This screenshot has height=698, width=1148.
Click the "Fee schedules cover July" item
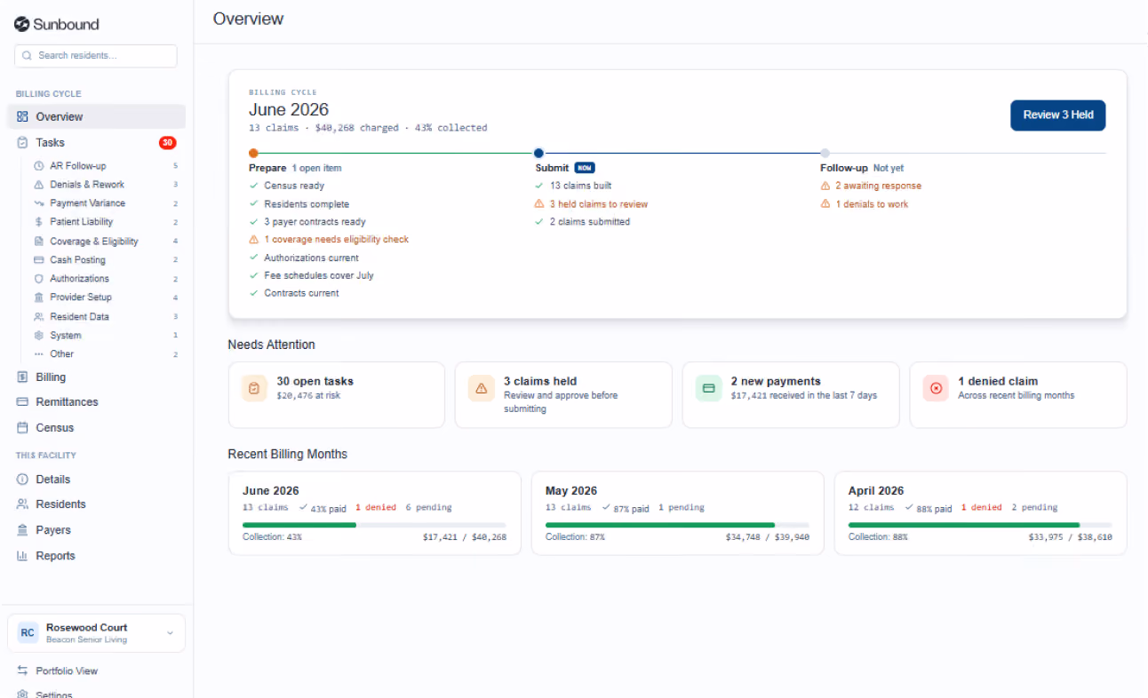319,275
